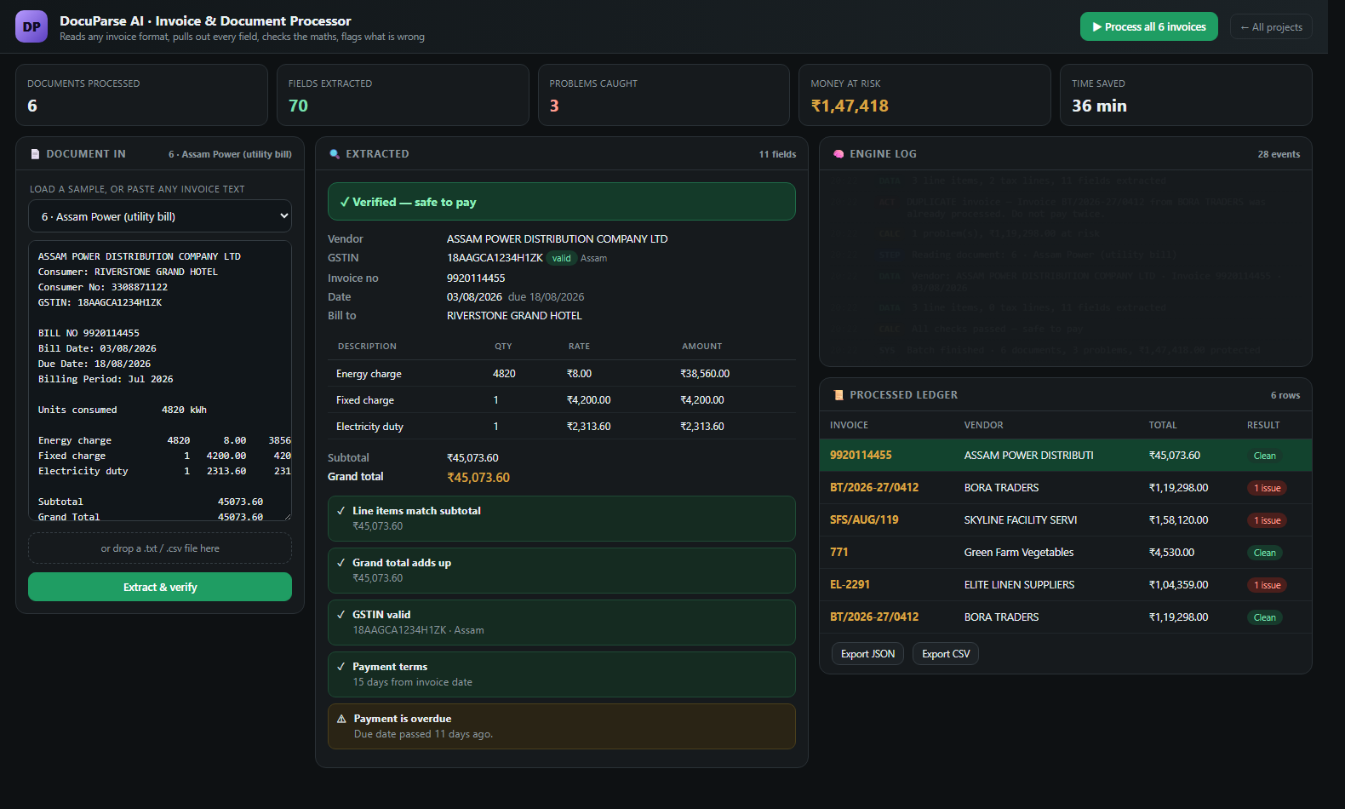This screenshot has height=809, width=1345.
Task: Click the Document In page icon
Action: pyautogui.click(x=35, y=154)
